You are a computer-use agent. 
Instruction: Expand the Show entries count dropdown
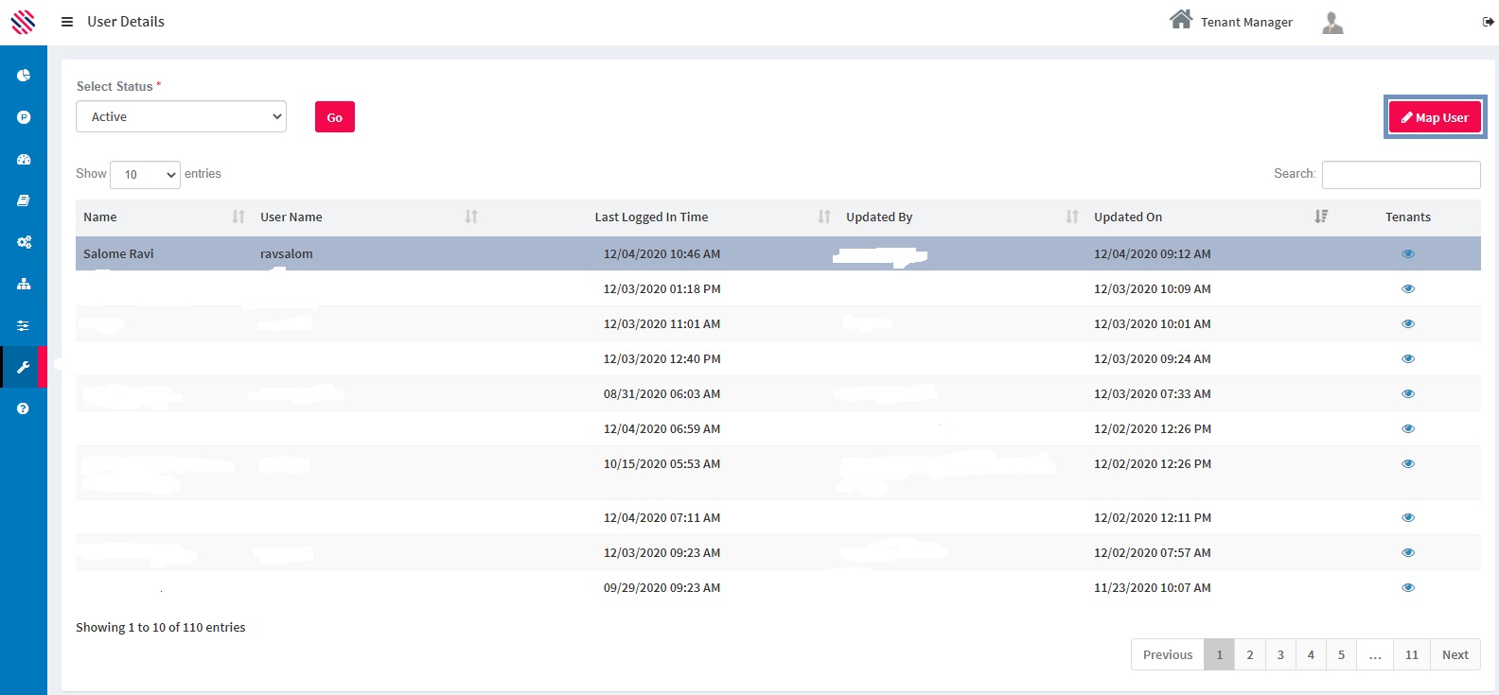coord(145,175)
